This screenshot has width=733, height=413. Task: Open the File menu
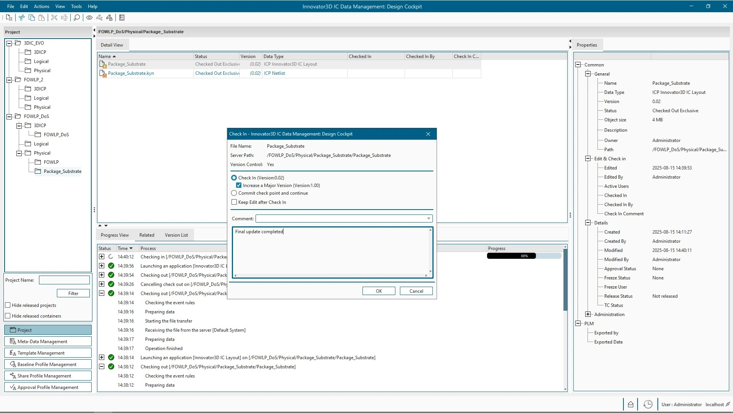click(11, 6)
